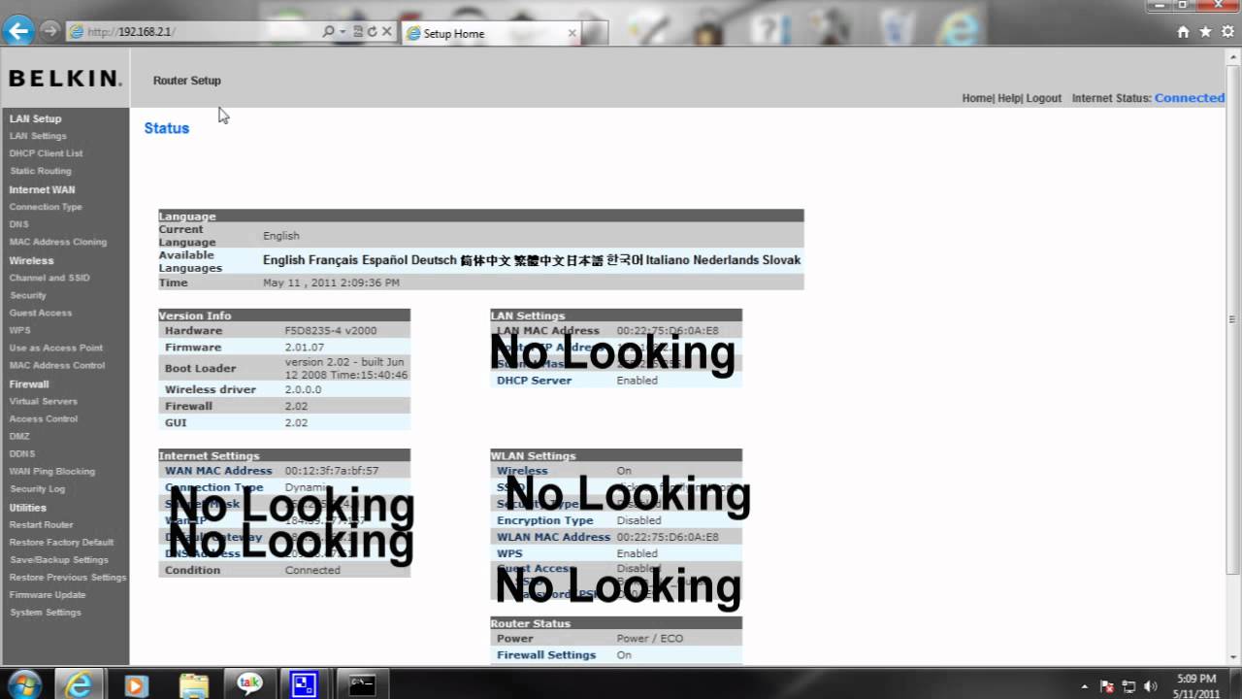1242x699 pixels.
Task: Click the Refresh icon in address bar
Action: [x=372, y=32]
